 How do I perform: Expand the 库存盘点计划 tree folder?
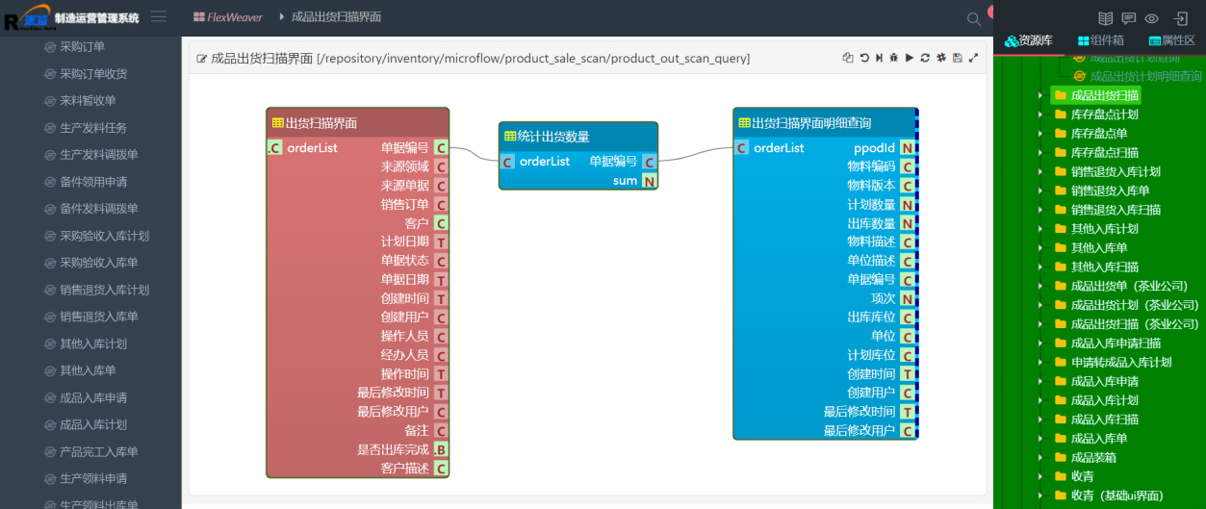1040,115
